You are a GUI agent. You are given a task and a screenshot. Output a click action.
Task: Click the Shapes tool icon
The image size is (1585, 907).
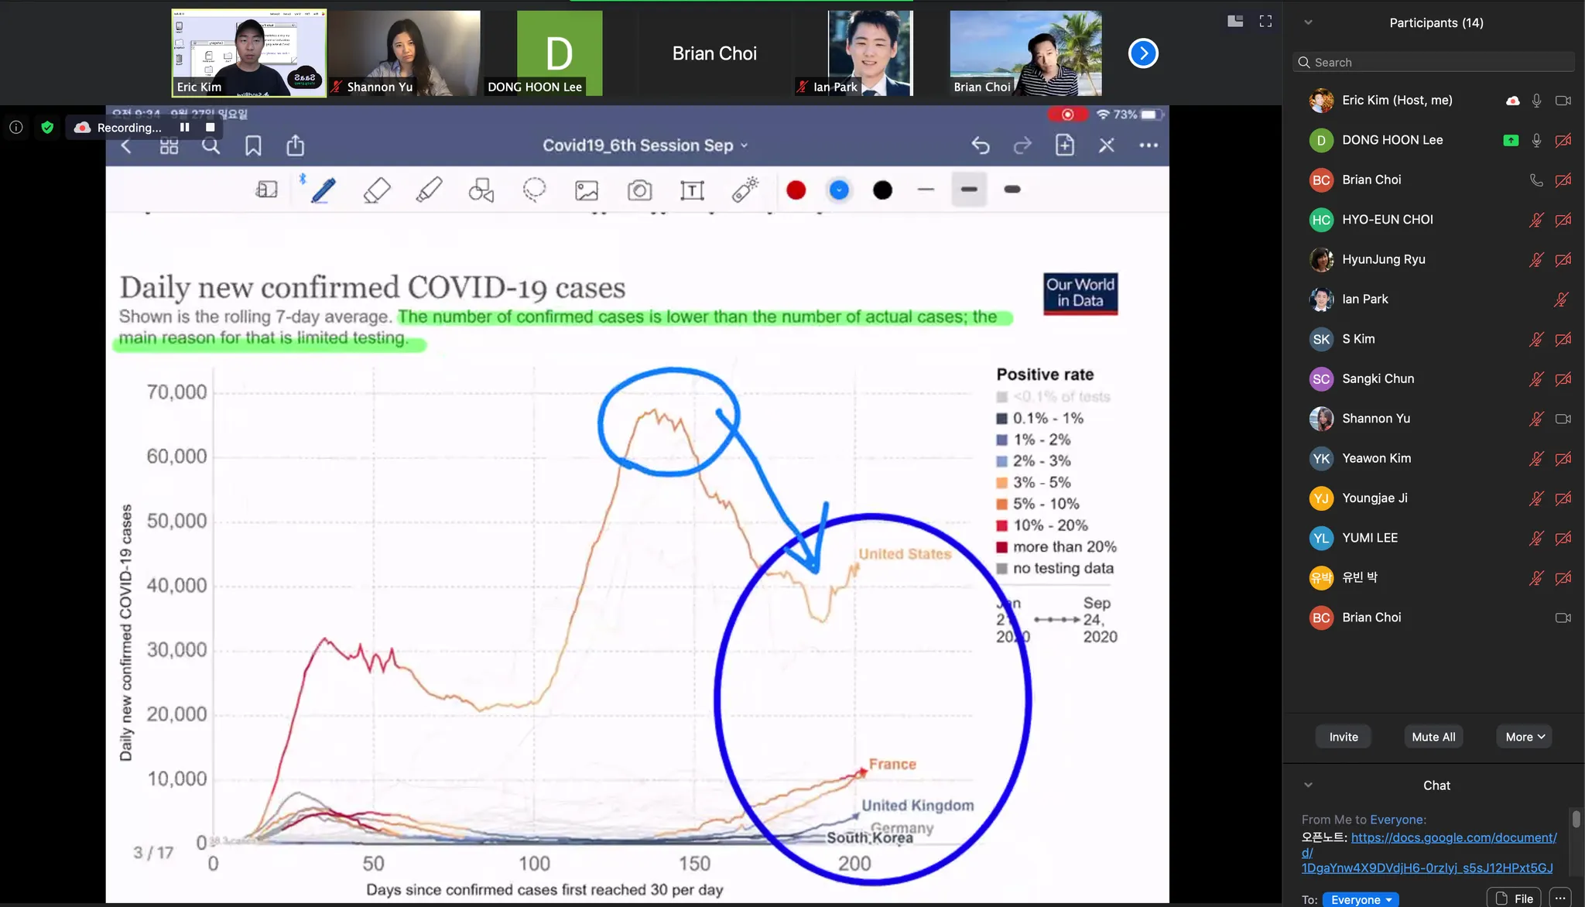click(481, 190)
